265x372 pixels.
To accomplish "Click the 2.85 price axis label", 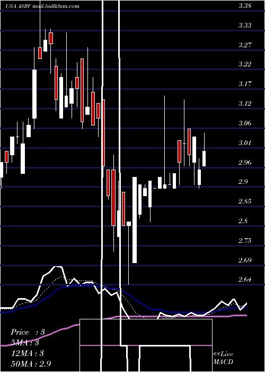I will click(x=245, y=201).
